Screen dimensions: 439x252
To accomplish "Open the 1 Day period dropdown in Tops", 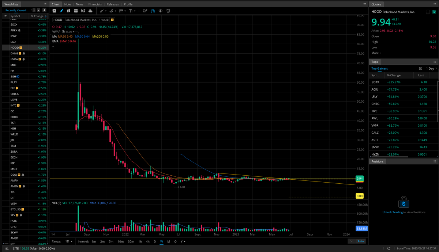I will point(432,68).
